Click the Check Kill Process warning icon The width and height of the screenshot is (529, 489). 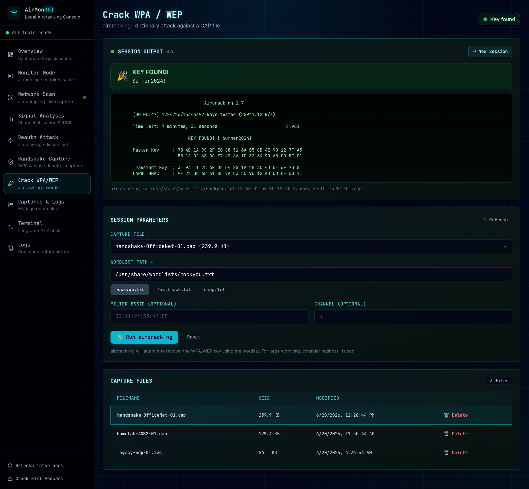(x=10, y=479)
